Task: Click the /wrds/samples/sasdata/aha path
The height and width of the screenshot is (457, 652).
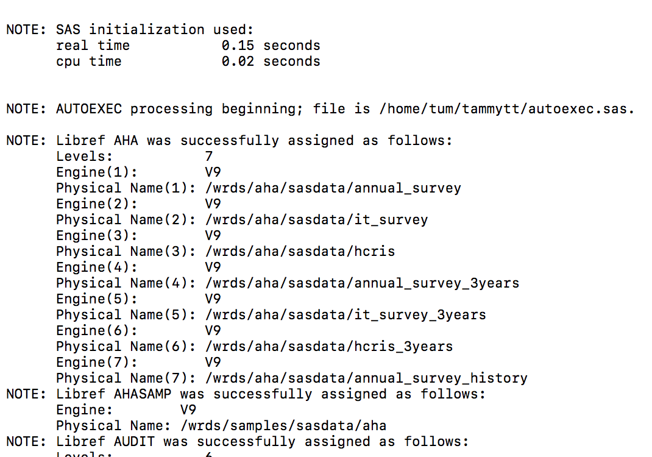Action: pos(283,426)
